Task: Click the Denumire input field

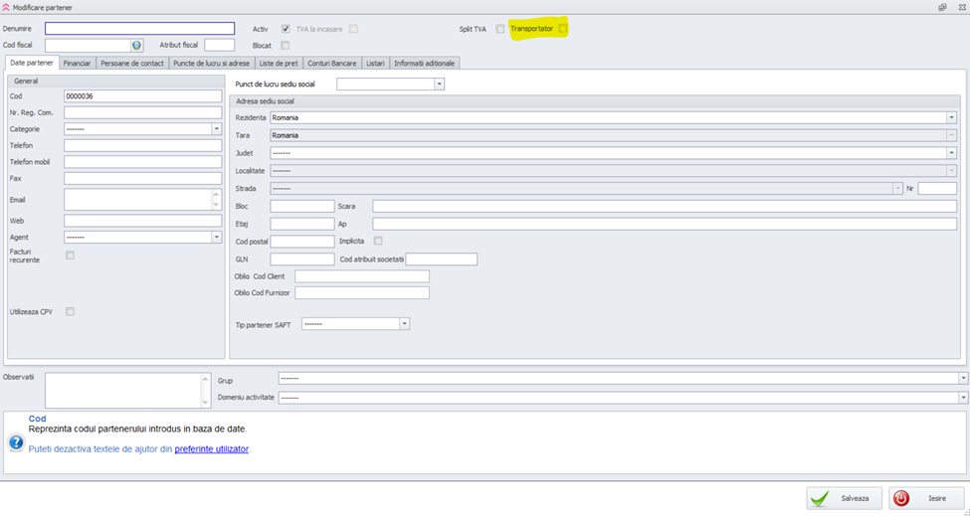Action: (x=139, y=29)
